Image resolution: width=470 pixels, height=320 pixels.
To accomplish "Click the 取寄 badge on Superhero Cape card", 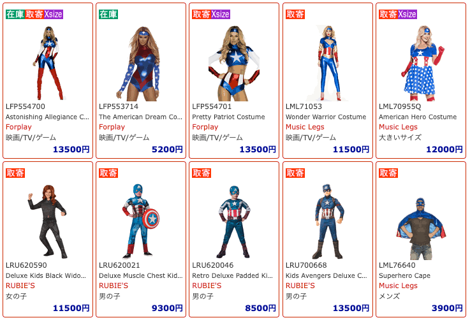I will point(388,173).
